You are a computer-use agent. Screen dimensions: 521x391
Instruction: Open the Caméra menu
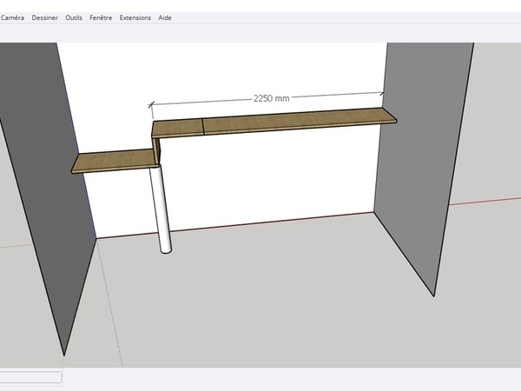tap(12, 17)
